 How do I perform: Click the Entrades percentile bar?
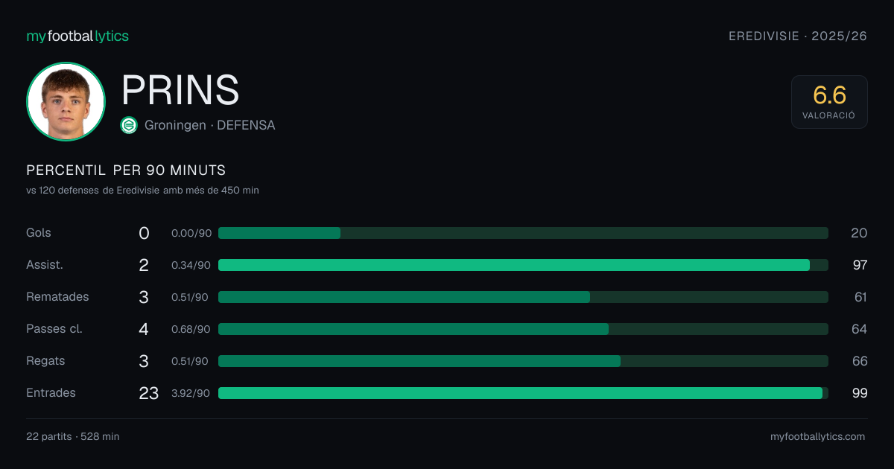523,393
